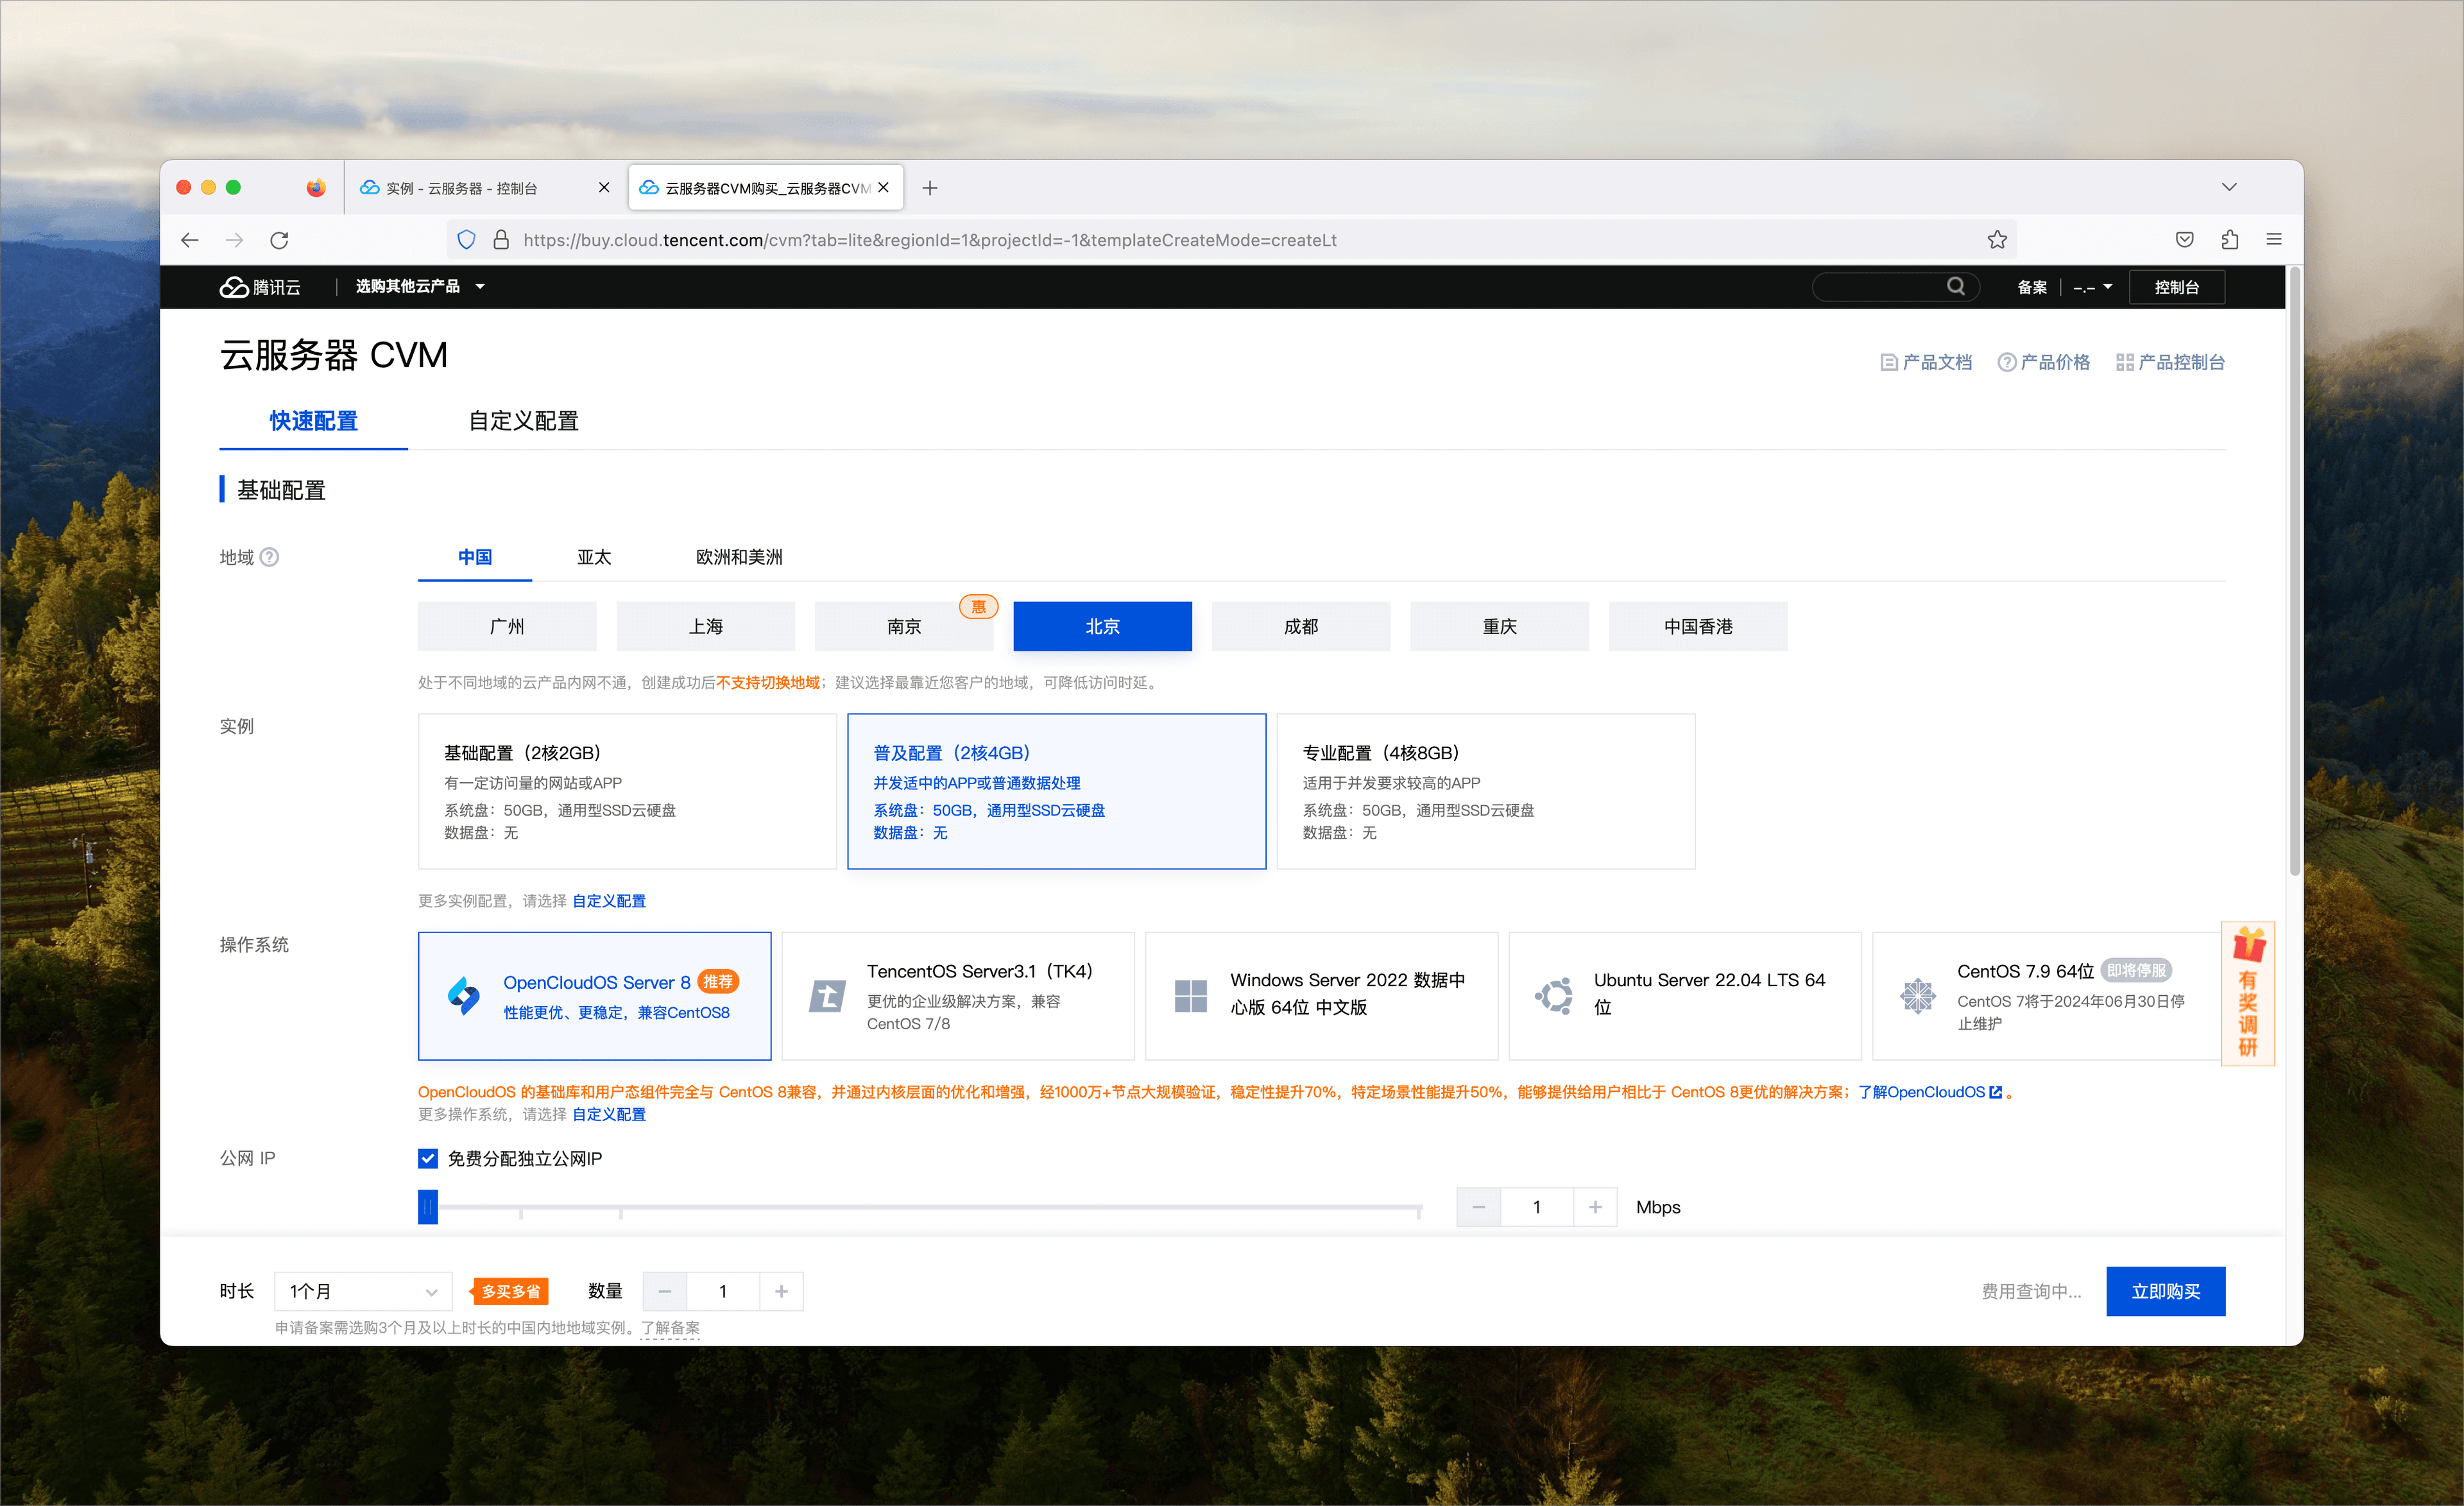Image resolution: width=2464 pixels, height=1506 pixels.
Task: Click the browser reload page icon
Action: [280, 240]
